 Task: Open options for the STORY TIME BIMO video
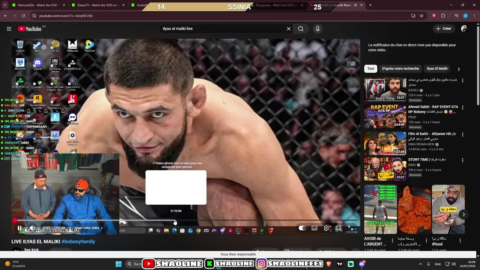462,160
